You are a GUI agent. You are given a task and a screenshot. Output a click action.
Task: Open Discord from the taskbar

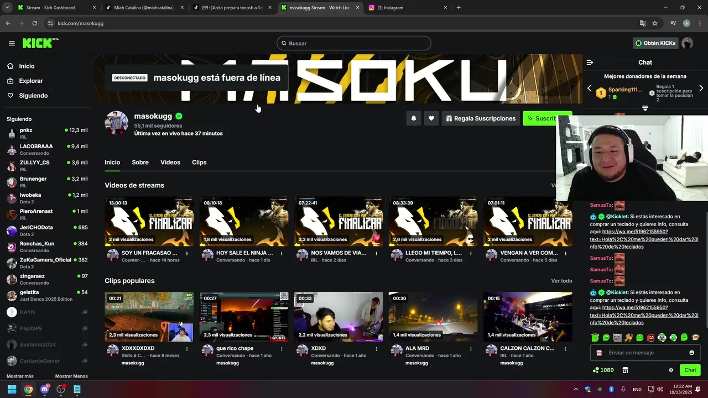tap(45, 389)
